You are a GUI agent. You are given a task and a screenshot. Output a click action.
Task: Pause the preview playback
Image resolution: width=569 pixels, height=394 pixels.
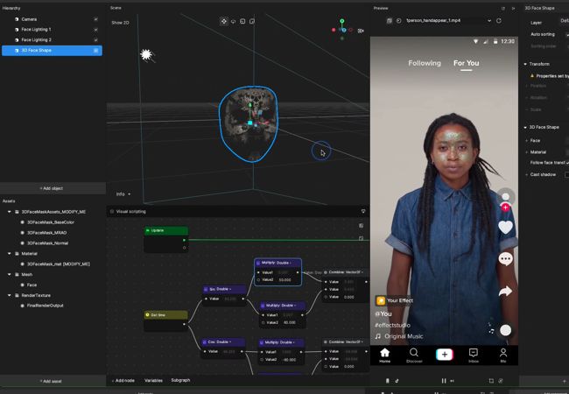tap(444, 381)
